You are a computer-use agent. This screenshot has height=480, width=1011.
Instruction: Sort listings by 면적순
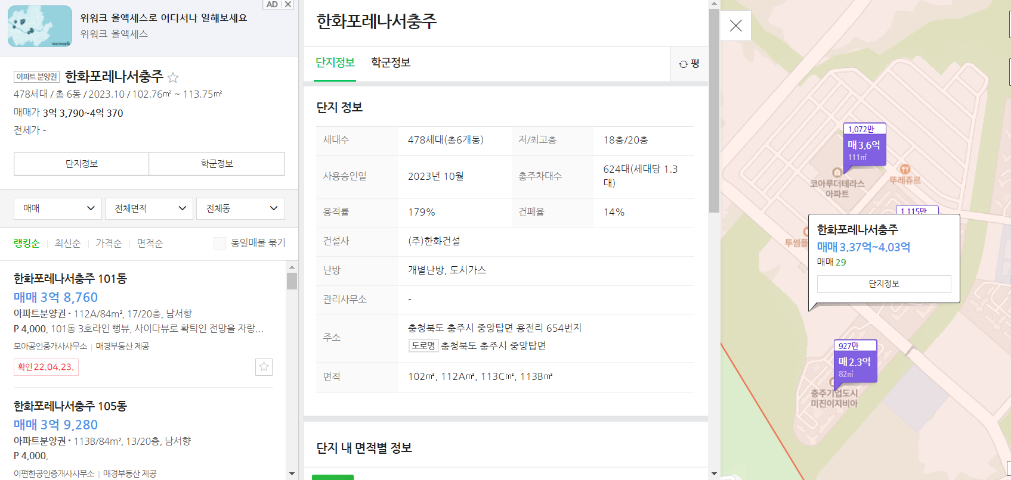[150, 243]
